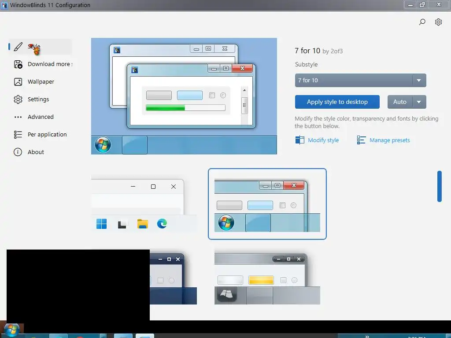Screen dimensions: 451x338
Task: Expand the Substyle 7 for 10 dropdown
Action: 360,80
